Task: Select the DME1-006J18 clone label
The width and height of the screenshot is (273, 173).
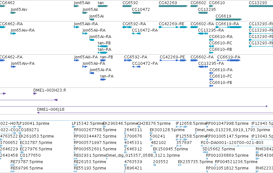Action: pyautogui.click(x=51, y=109)
